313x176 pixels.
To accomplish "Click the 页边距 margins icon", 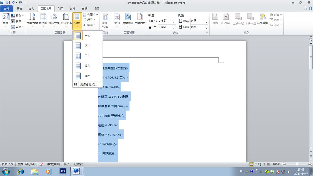I will (x=43, y=17).
